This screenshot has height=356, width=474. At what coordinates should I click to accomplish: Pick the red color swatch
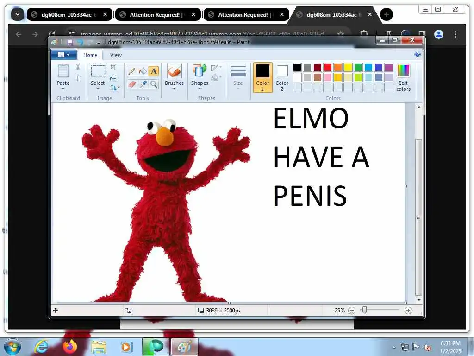pos(328,67)
